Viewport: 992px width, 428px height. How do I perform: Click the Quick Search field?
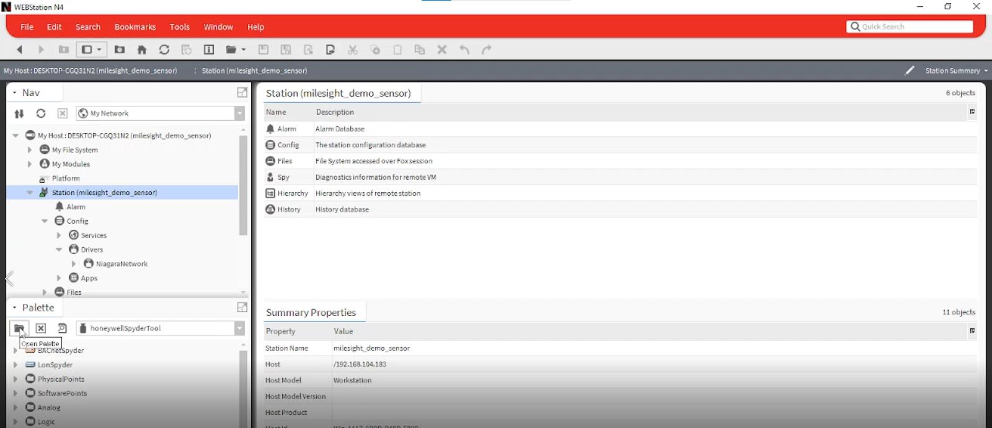click(910, 27)
